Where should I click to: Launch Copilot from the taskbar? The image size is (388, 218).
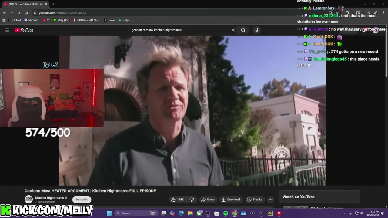click(x=172, y=213)
